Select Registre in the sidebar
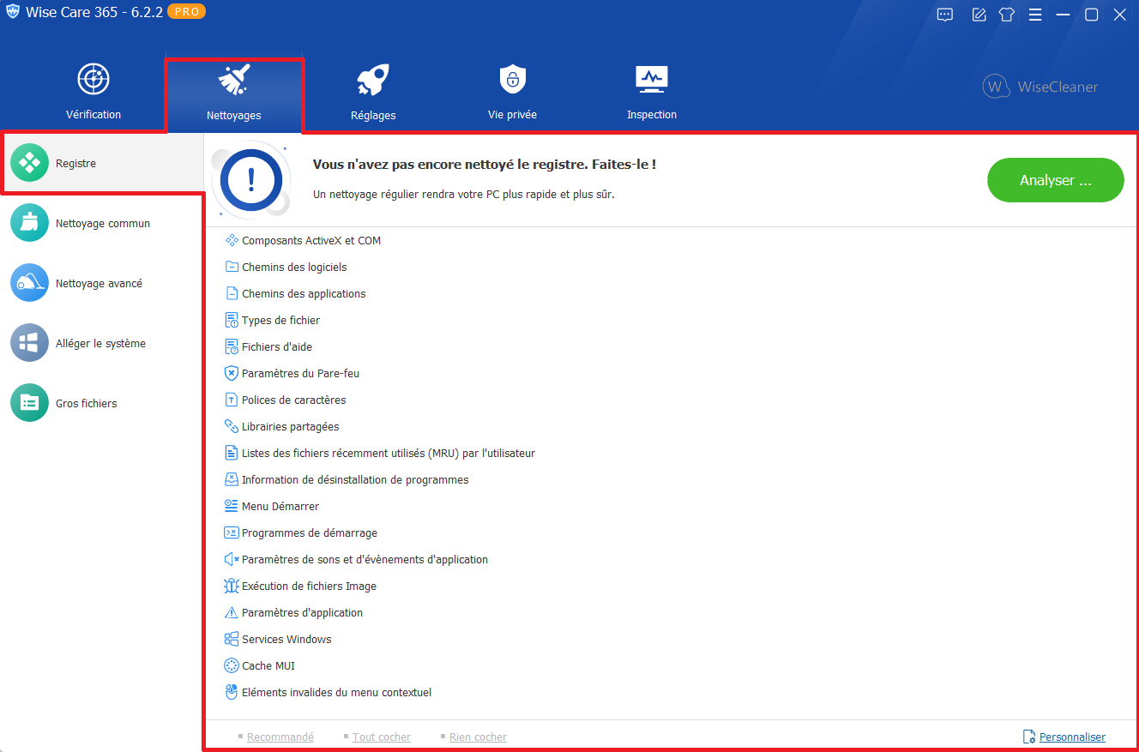This screenshot has height=752, width=1139. click(x=101, y=163)
